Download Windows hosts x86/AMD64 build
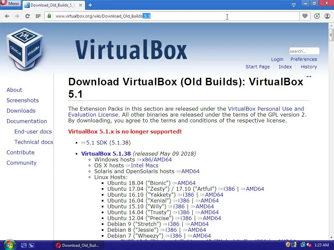This screenshot has width=334, height=250. click(157, 160)
